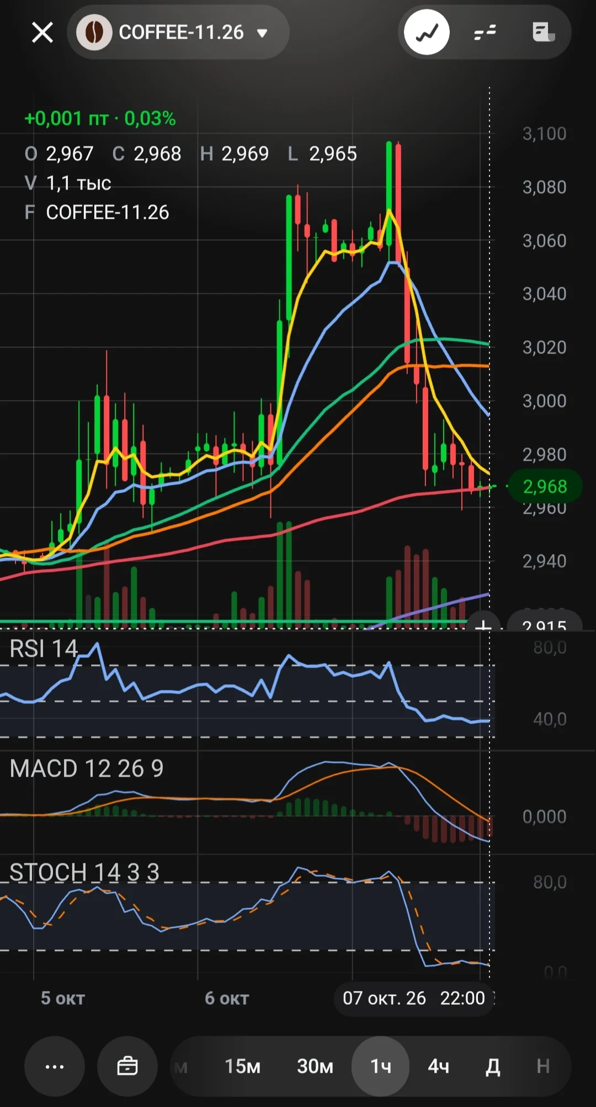Tap the open price value 2,967
The width and height of the screenshot is (596, 1107).
point(70,154)
